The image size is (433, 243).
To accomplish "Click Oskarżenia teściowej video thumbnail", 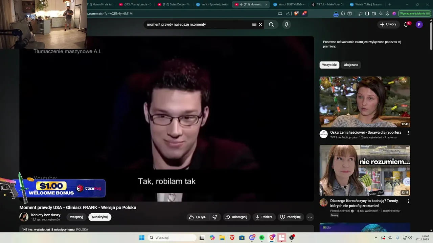I will 365,102.
